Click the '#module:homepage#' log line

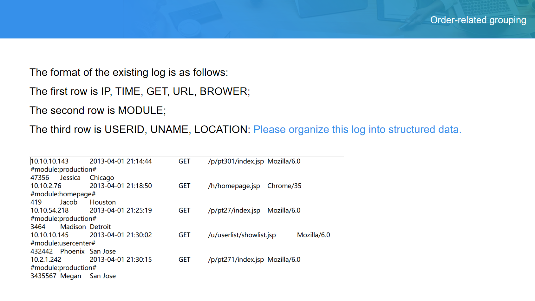tap(63, 194)
